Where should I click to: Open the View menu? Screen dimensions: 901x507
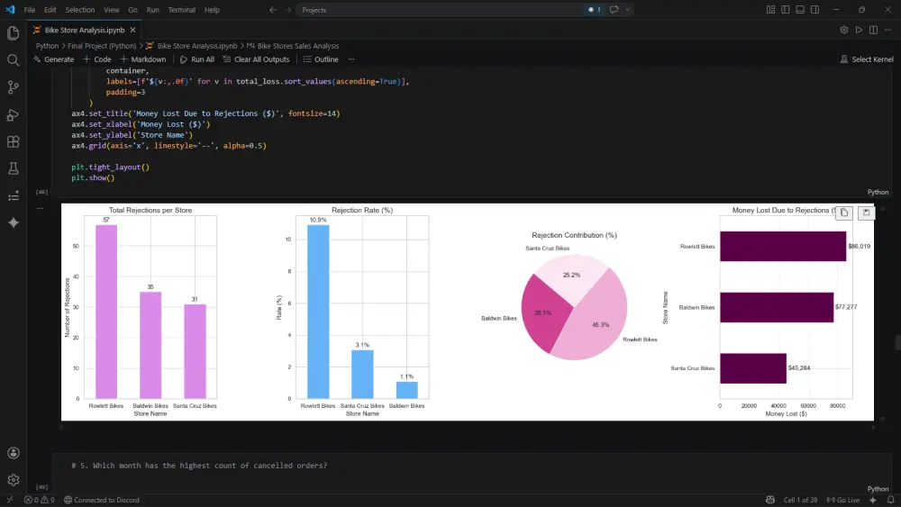[x=112, y=10]
